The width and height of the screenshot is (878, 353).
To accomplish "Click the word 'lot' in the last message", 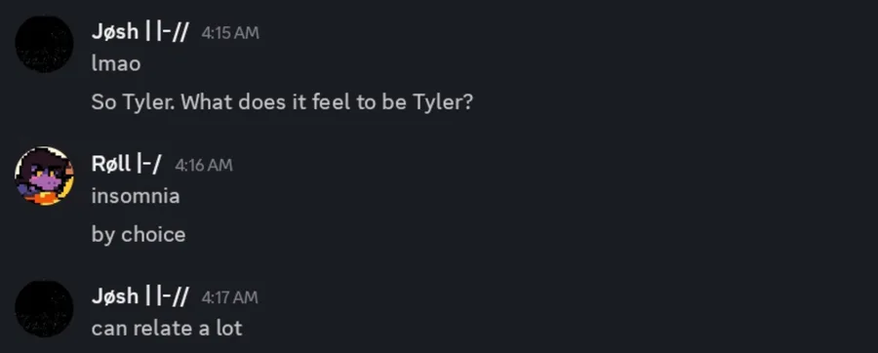I will pyautogui.click(x=229, y=329).
